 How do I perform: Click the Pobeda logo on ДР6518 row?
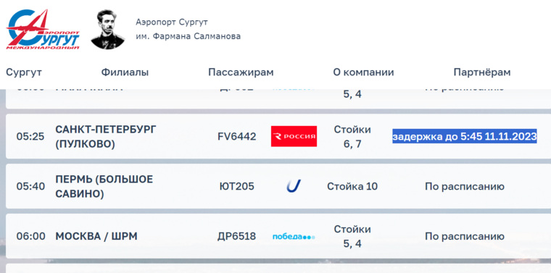coord(294,237)
